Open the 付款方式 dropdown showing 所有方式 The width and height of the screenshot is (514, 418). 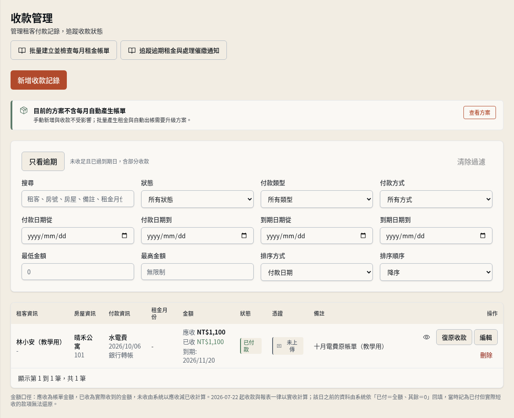436,199
